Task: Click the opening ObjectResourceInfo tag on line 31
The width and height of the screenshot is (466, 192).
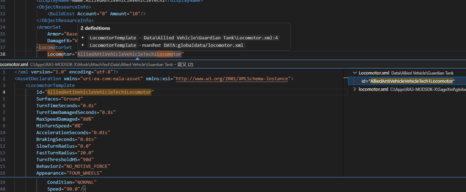Action: (64, 7)
